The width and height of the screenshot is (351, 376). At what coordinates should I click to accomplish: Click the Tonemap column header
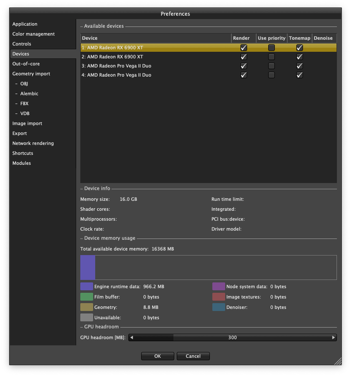click(299, 38)
